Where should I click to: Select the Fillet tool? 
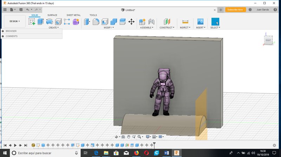[x=96, y=22]
